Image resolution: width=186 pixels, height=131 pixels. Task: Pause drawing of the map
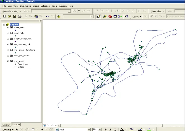55,125
